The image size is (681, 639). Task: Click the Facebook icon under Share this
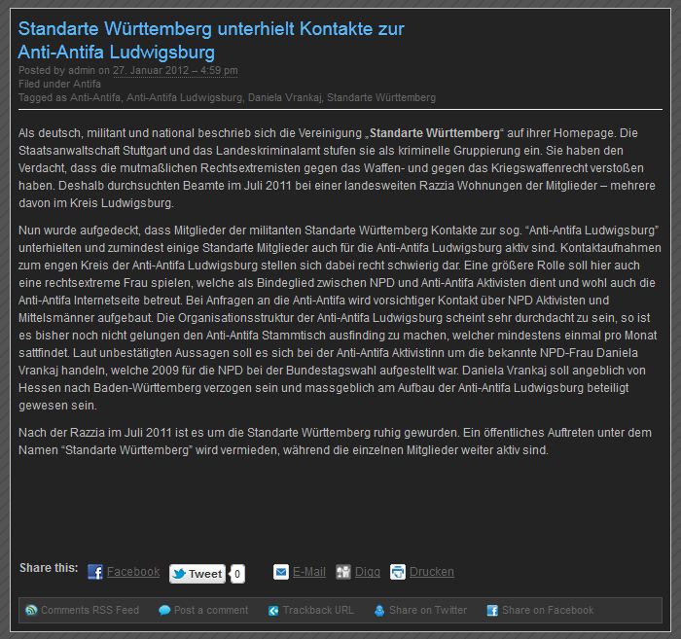coord(95,572)
